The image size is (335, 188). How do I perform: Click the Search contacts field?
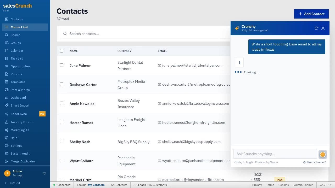[x=145, y=34]
